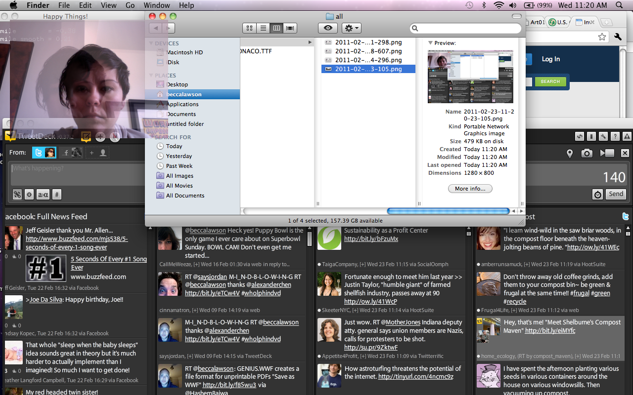Collapse the Preview disclosure triangle
This screenshot has height=395, width=633.
pyautogui.click(x=430, y=43)
